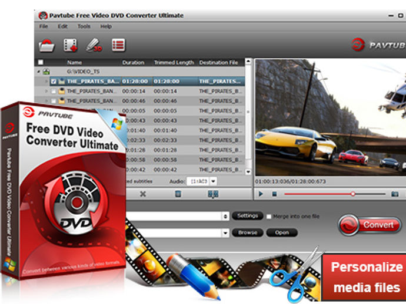Open the Edit menu
The image size is (406, 304).
(x=62, y=26)
